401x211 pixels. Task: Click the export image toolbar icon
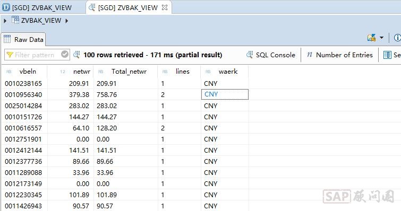(x=371, y=38)
